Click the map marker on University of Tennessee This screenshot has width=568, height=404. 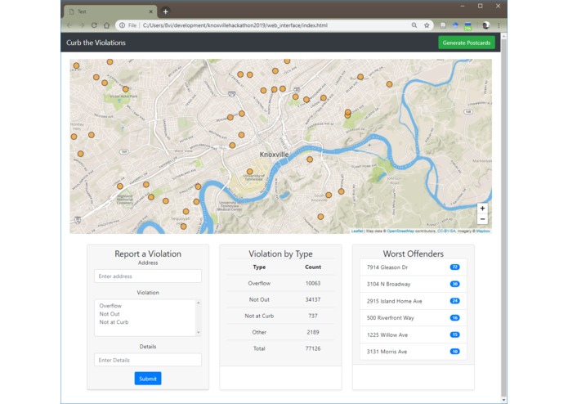(x=249, y=172)
